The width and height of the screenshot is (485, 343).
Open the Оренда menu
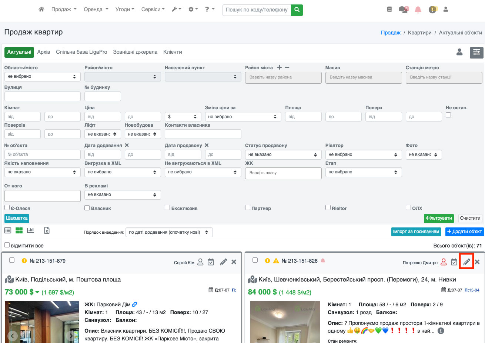(x=96, y=9)
